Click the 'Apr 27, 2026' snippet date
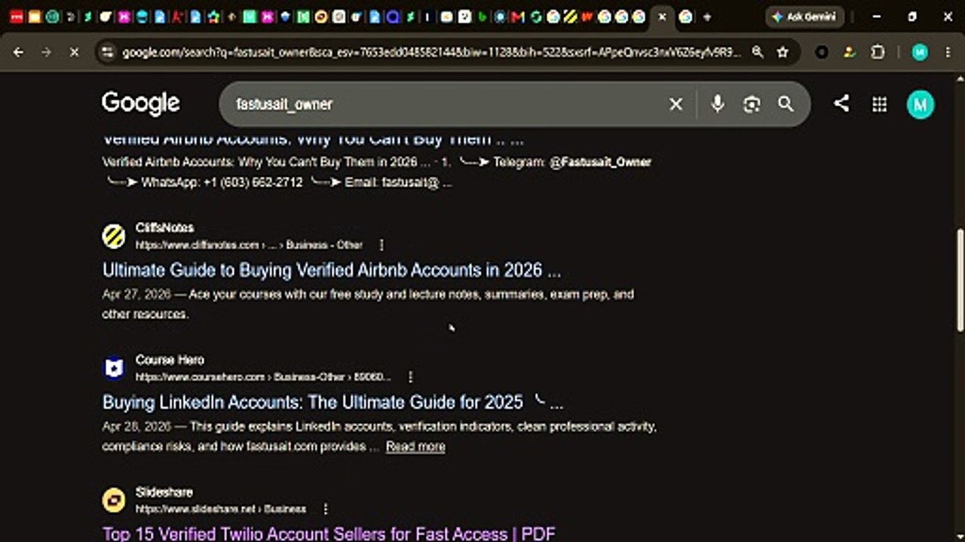Viewport: 965px width, 542px height. [136, 294]
